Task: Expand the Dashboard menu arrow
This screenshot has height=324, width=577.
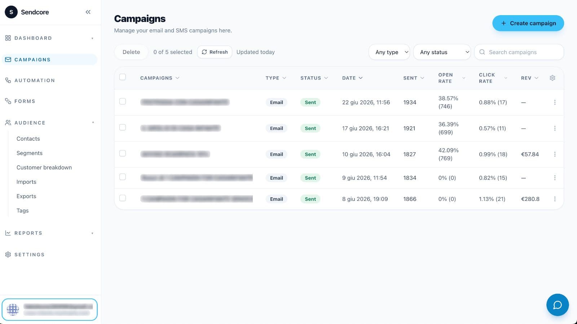Action: (92, 38)
